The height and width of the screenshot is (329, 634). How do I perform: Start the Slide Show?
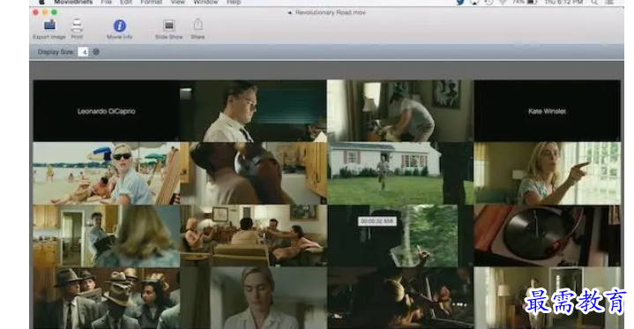pyautogui.click(x=168, y=26)
